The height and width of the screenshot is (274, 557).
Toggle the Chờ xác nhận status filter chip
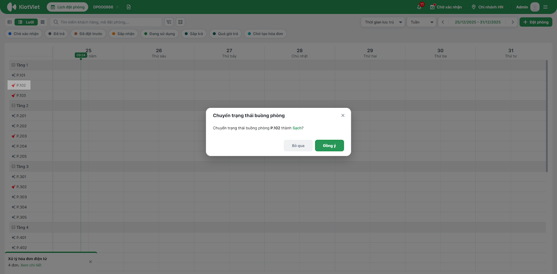click(24, 34)
